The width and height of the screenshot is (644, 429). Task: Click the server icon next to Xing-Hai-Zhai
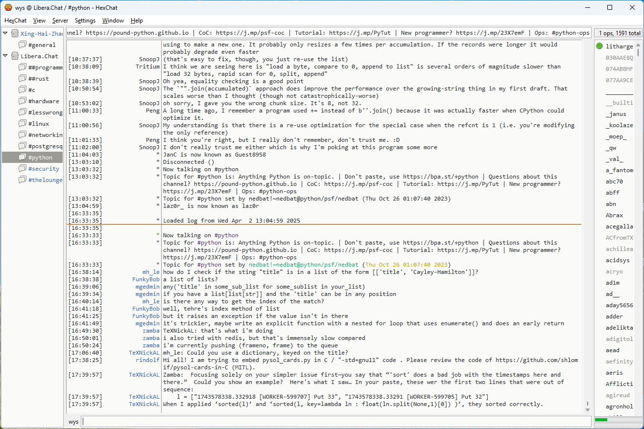[15, 34]
